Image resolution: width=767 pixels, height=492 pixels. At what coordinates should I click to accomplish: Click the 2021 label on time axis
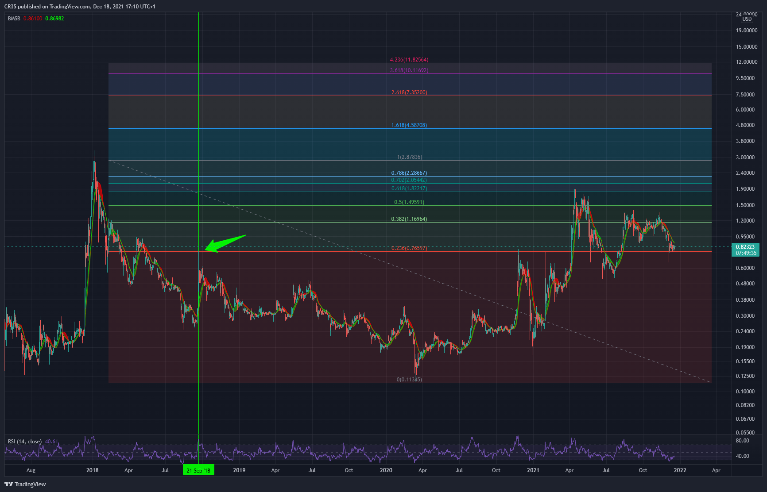[533, 470]
